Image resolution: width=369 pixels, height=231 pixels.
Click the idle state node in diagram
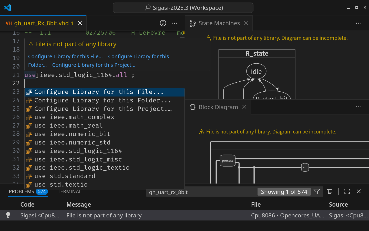(x=256, y=72)
